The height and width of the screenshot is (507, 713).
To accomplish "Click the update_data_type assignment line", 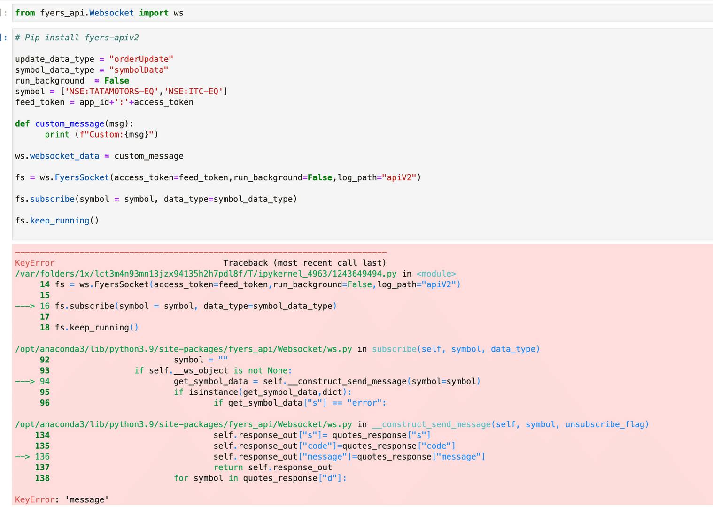I will click(94, 59).
